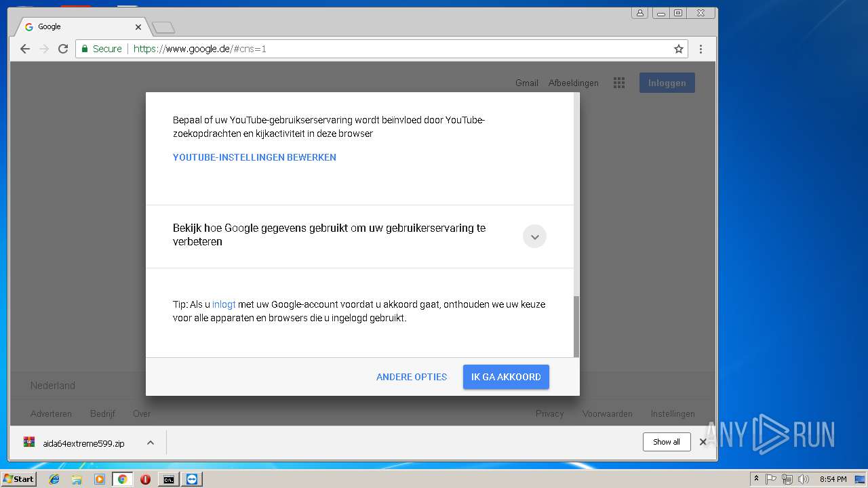Open Instellingen footer link
This screenshot has height=488, width=868.
pos(673,413)
